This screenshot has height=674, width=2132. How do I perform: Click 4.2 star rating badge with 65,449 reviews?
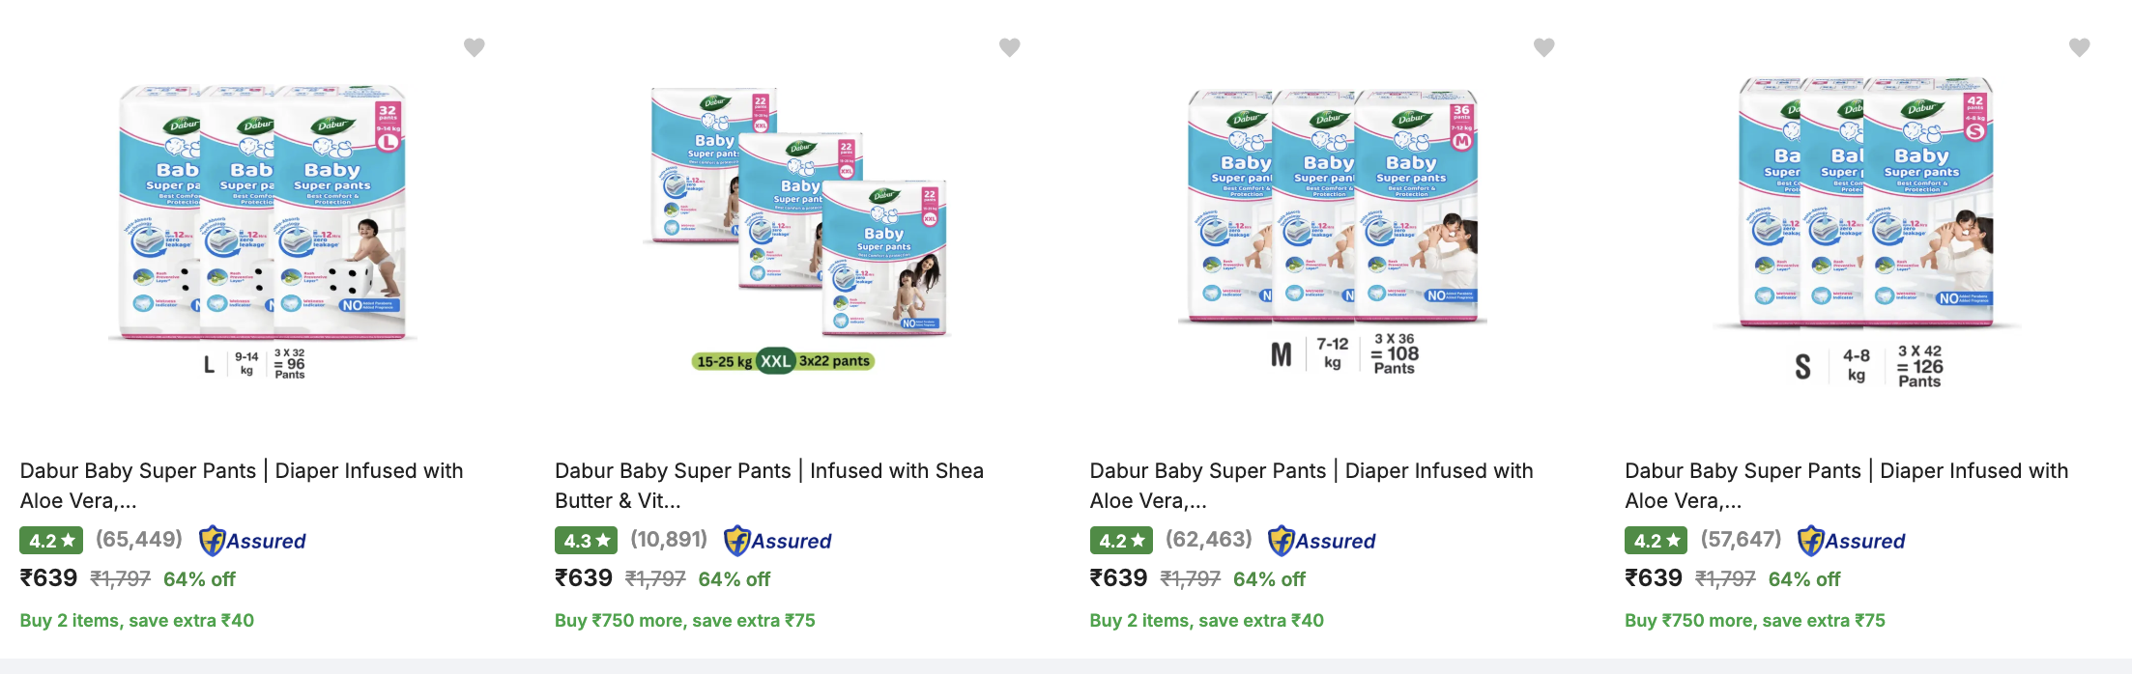pyautogui.click(x=51, y=541)
